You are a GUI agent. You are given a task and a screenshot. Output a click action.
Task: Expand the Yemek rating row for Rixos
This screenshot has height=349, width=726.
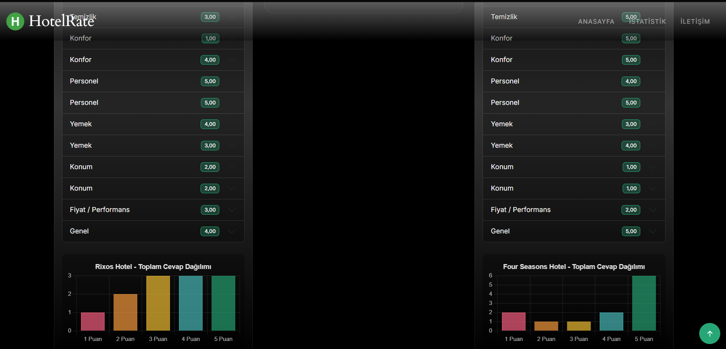pos(232,124)
